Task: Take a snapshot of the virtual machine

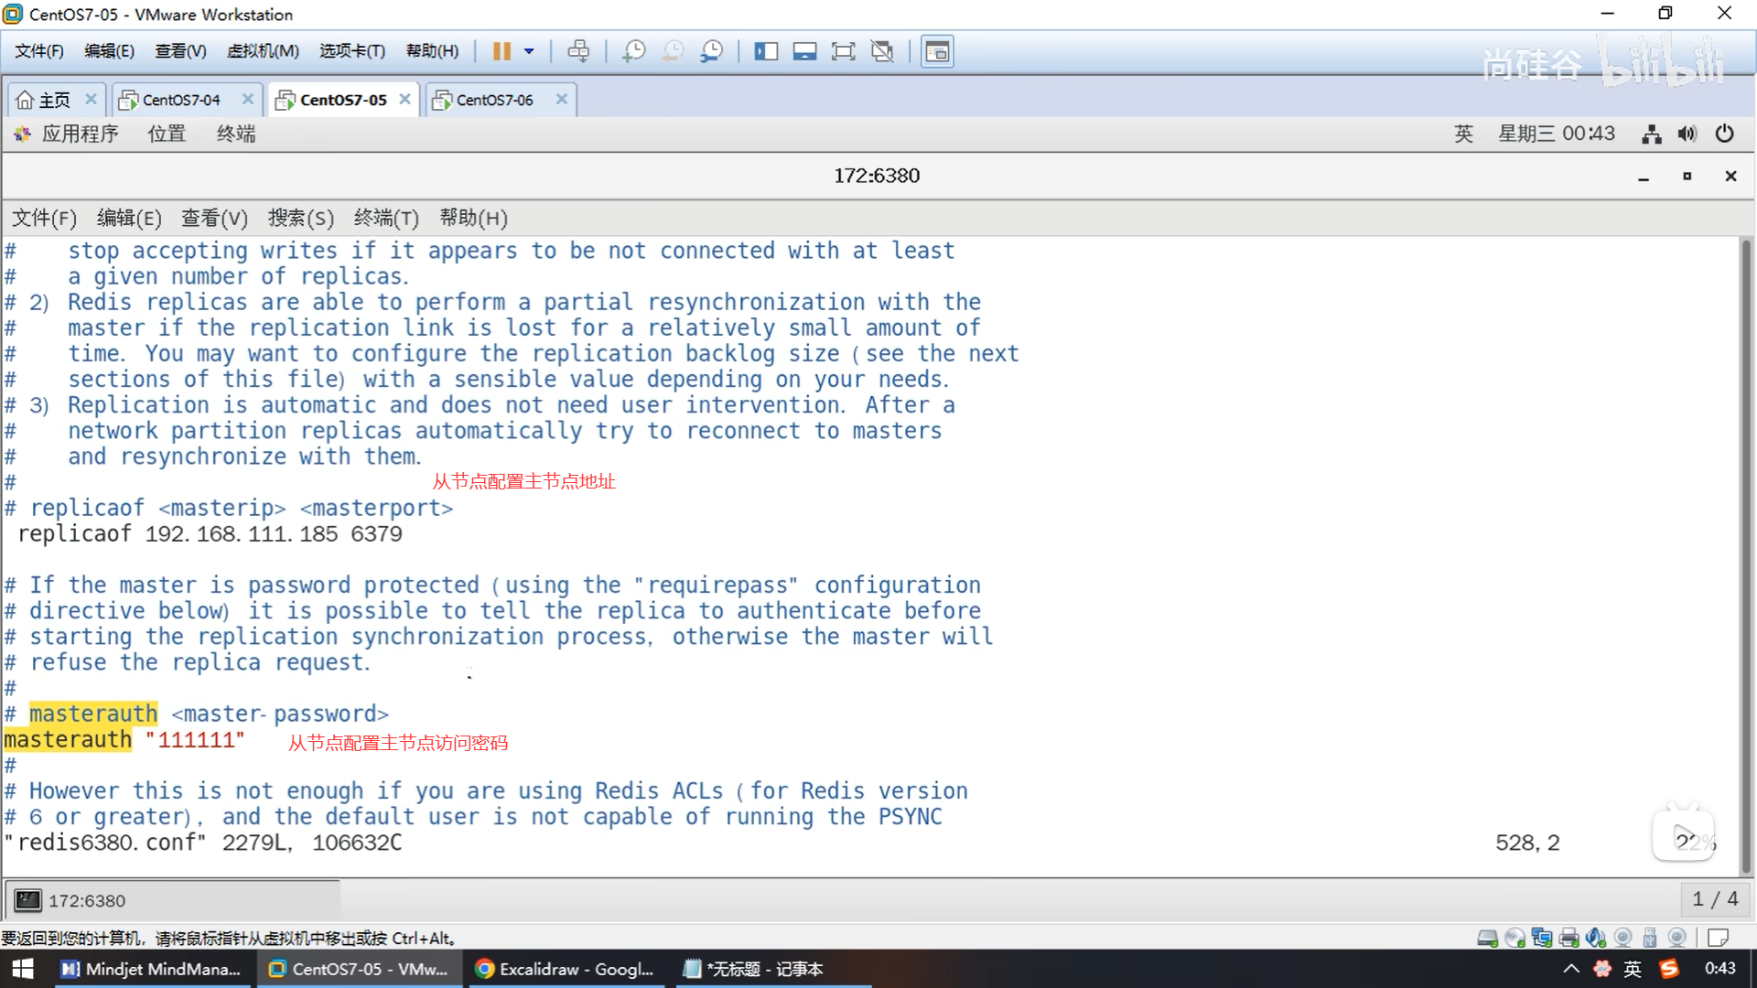Action: pos(633,51)
